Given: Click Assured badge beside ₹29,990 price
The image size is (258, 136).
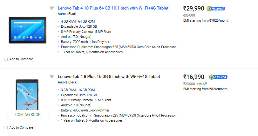Looking at the screenshot, I should click(x=216, y=9).
